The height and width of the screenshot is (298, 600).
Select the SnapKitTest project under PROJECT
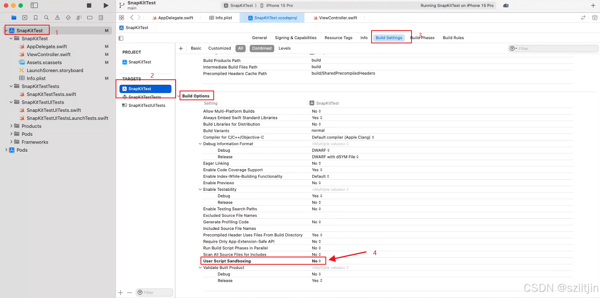coord(137,62)
